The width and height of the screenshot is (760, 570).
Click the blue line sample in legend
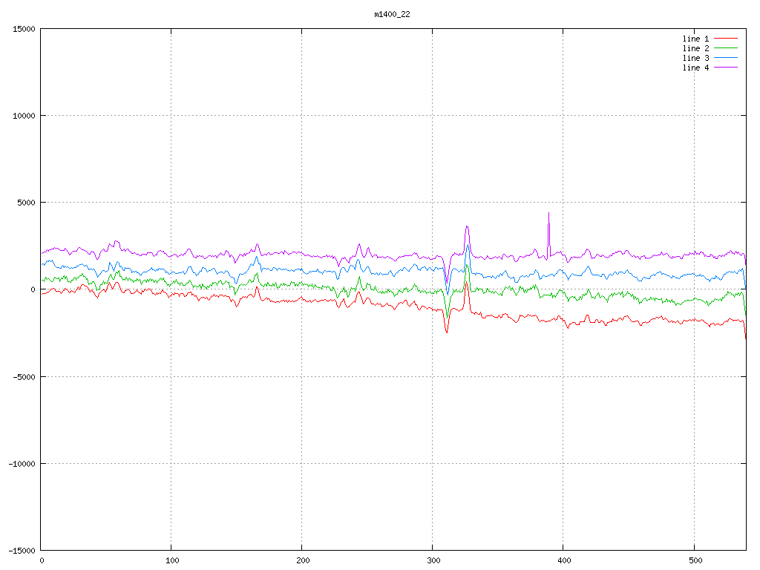click(727, 58)
